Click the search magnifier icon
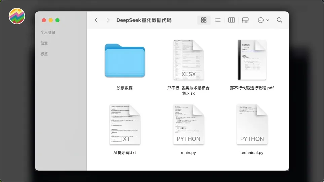 coord(279,20)
